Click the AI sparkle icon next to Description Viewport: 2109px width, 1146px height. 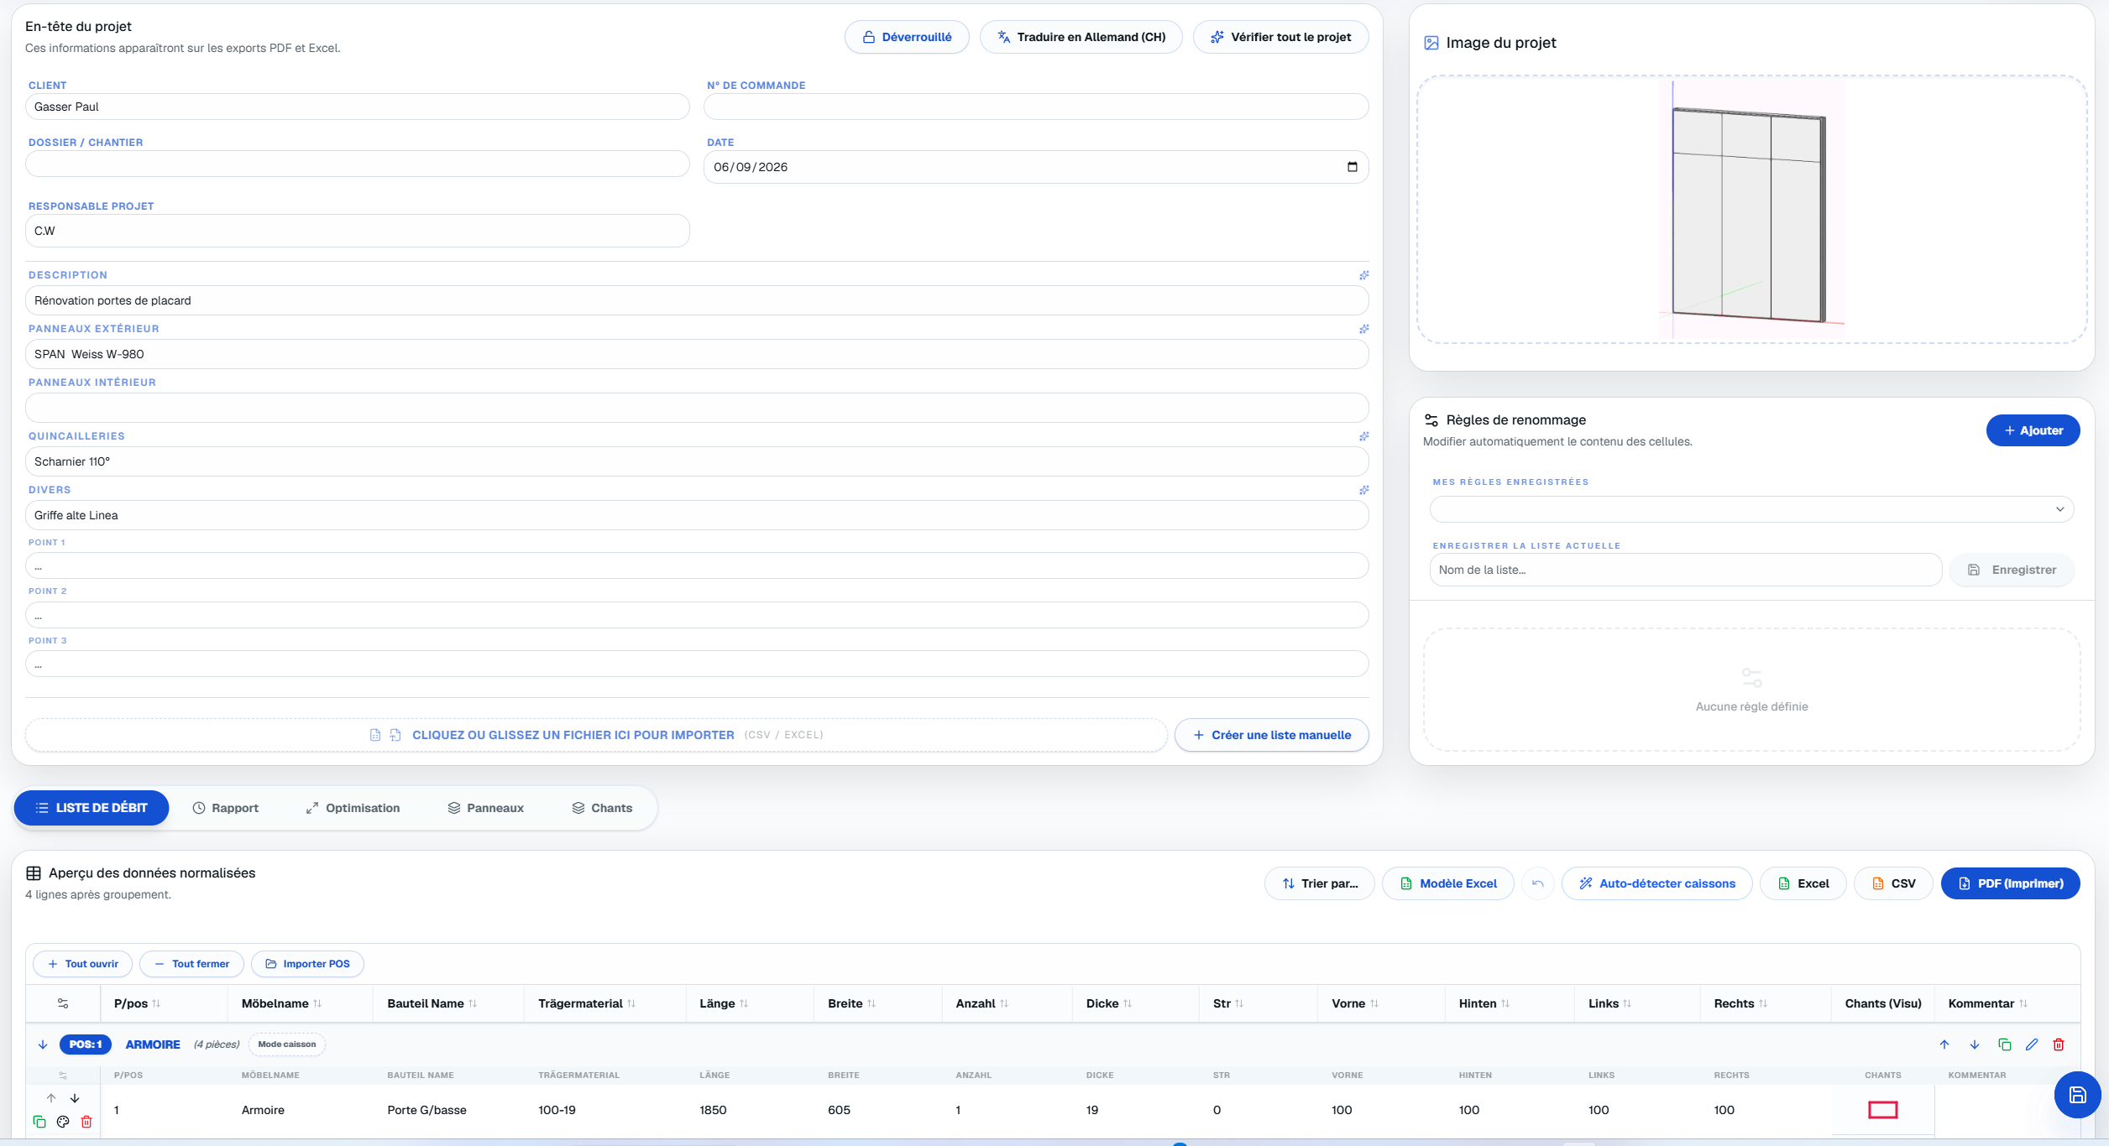coord(1364,275)
